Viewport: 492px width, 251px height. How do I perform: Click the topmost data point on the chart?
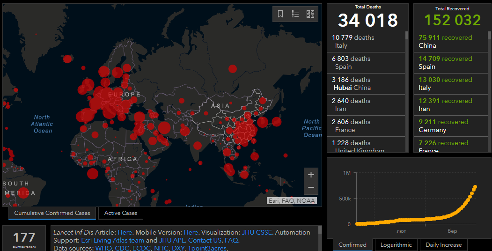coord(475,187)
